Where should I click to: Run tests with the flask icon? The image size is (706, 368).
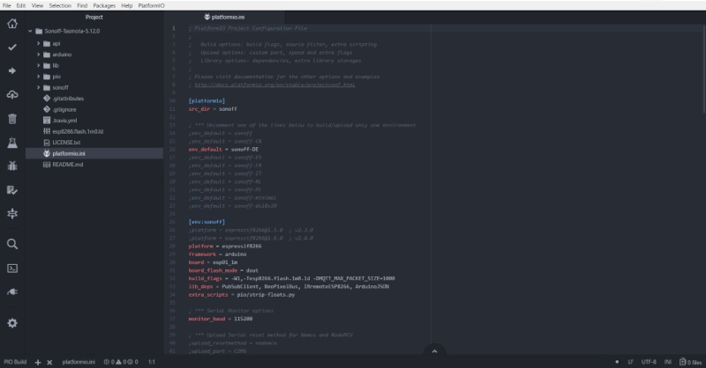[12, 142]
